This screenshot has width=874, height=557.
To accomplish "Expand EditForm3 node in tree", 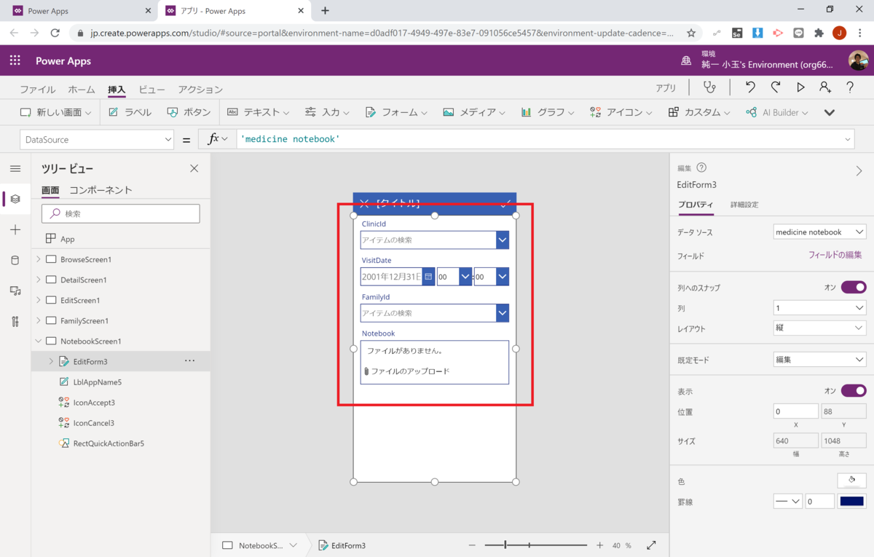I will [x=51, y=361].
